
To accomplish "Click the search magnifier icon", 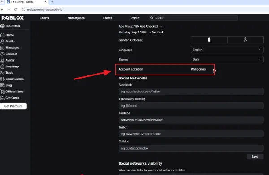I will [152, 18].
